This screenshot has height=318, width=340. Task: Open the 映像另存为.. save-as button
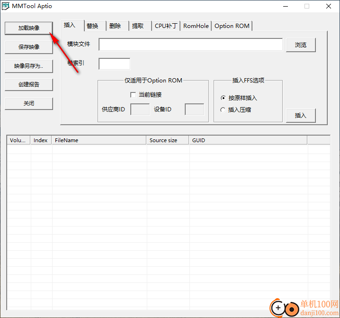click(28, 66)
